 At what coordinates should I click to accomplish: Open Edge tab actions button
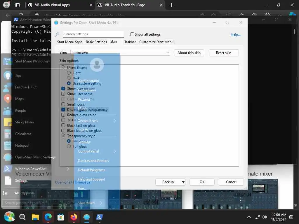point(17,5)
